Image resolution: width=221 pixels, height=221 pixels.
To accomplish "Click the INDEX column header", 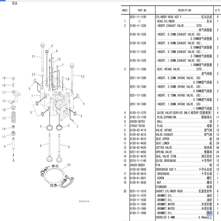I will [125, 10].
